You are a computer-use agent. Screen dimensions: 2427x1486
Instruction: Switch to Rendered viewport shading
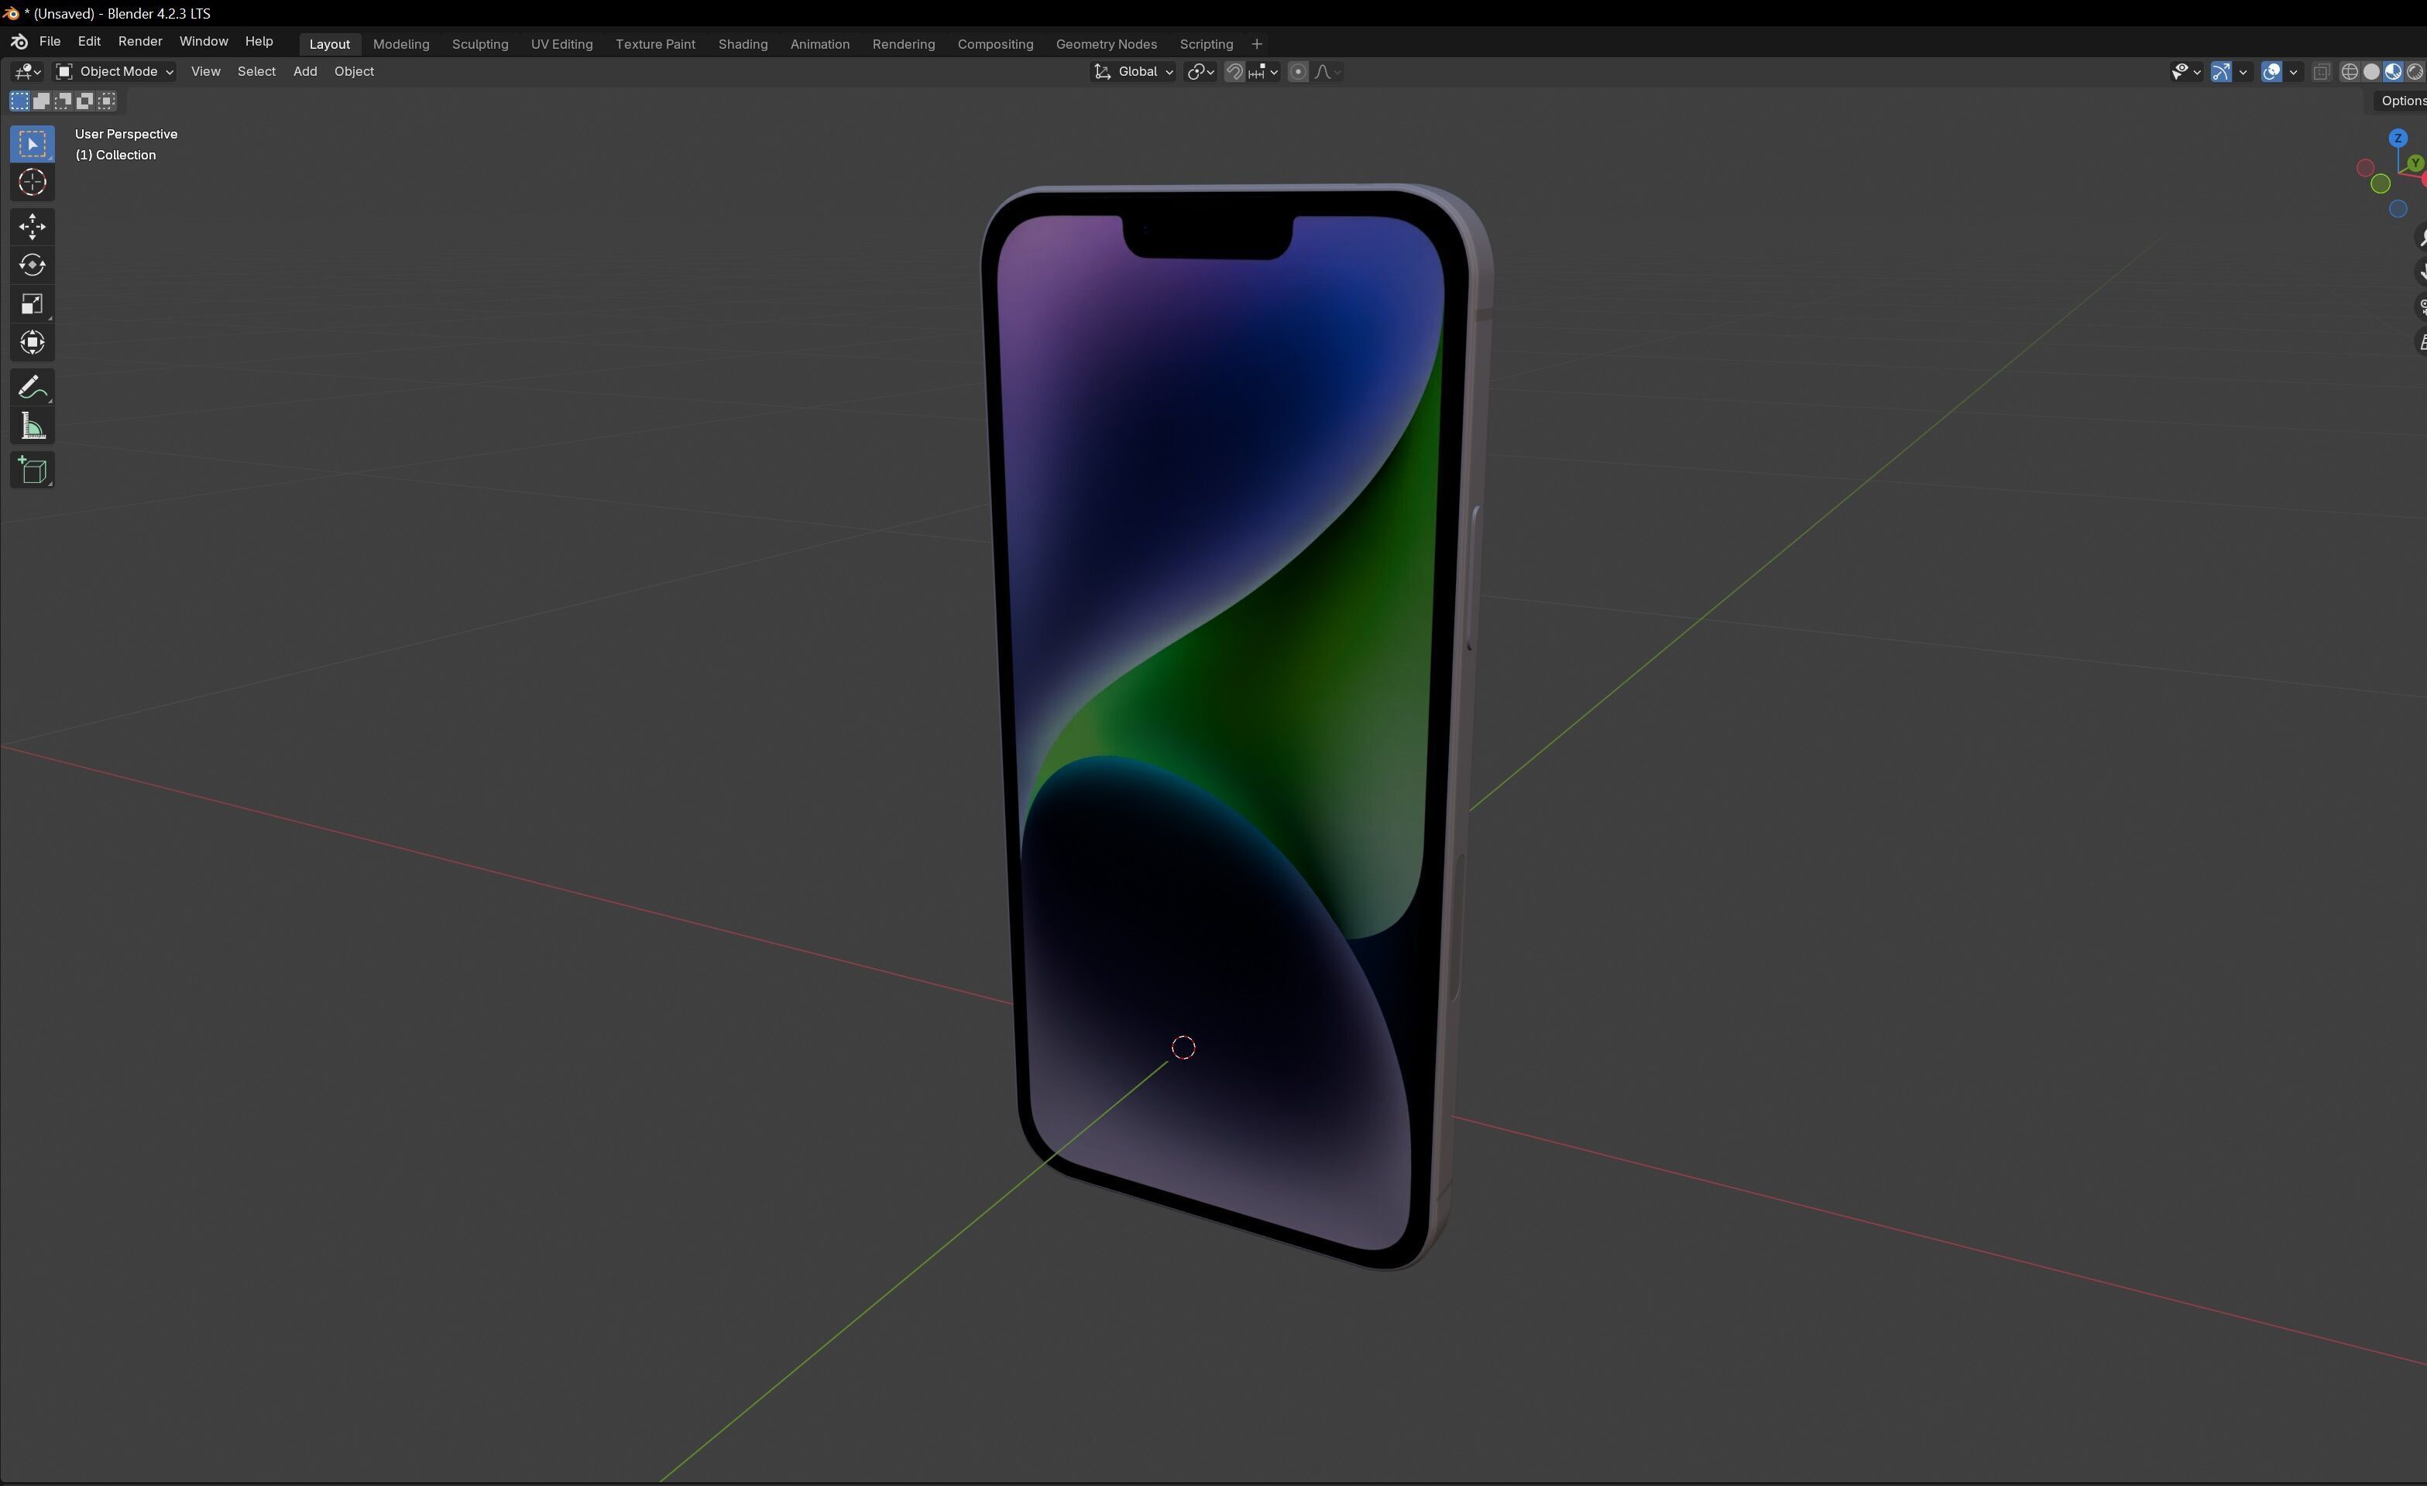click(x=2415, y=72)
